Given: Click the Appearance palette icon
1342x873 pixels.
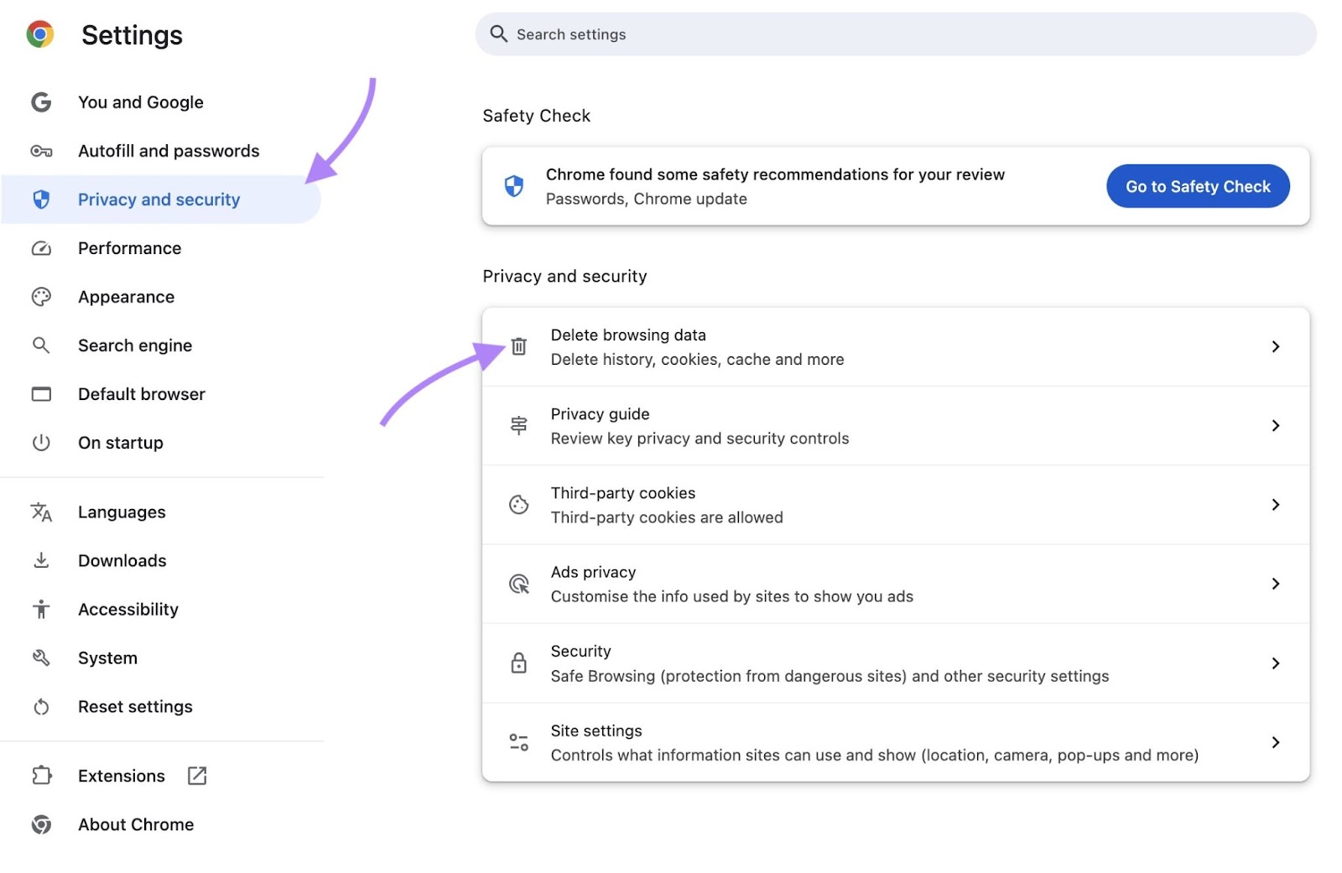Looking at the screenshot, I should pos(41,296).
